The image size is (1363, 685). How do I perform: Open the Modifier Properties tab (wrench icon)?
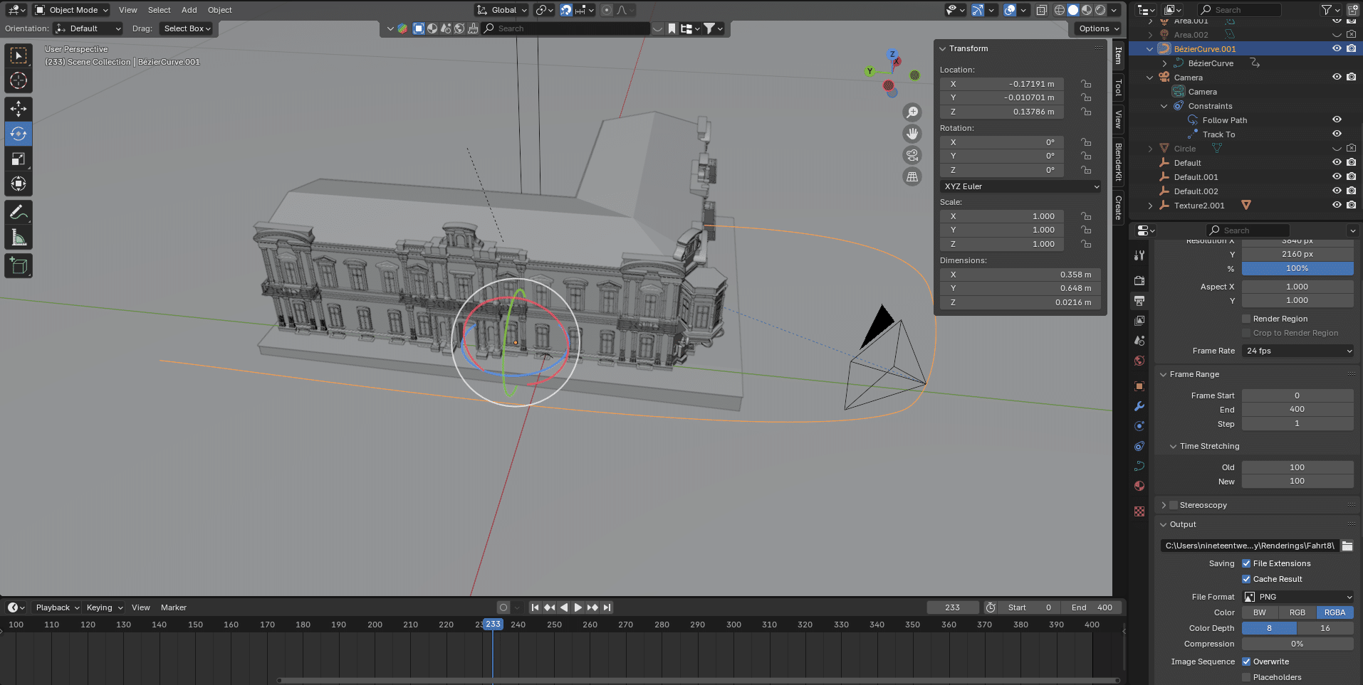[1139, 406]
